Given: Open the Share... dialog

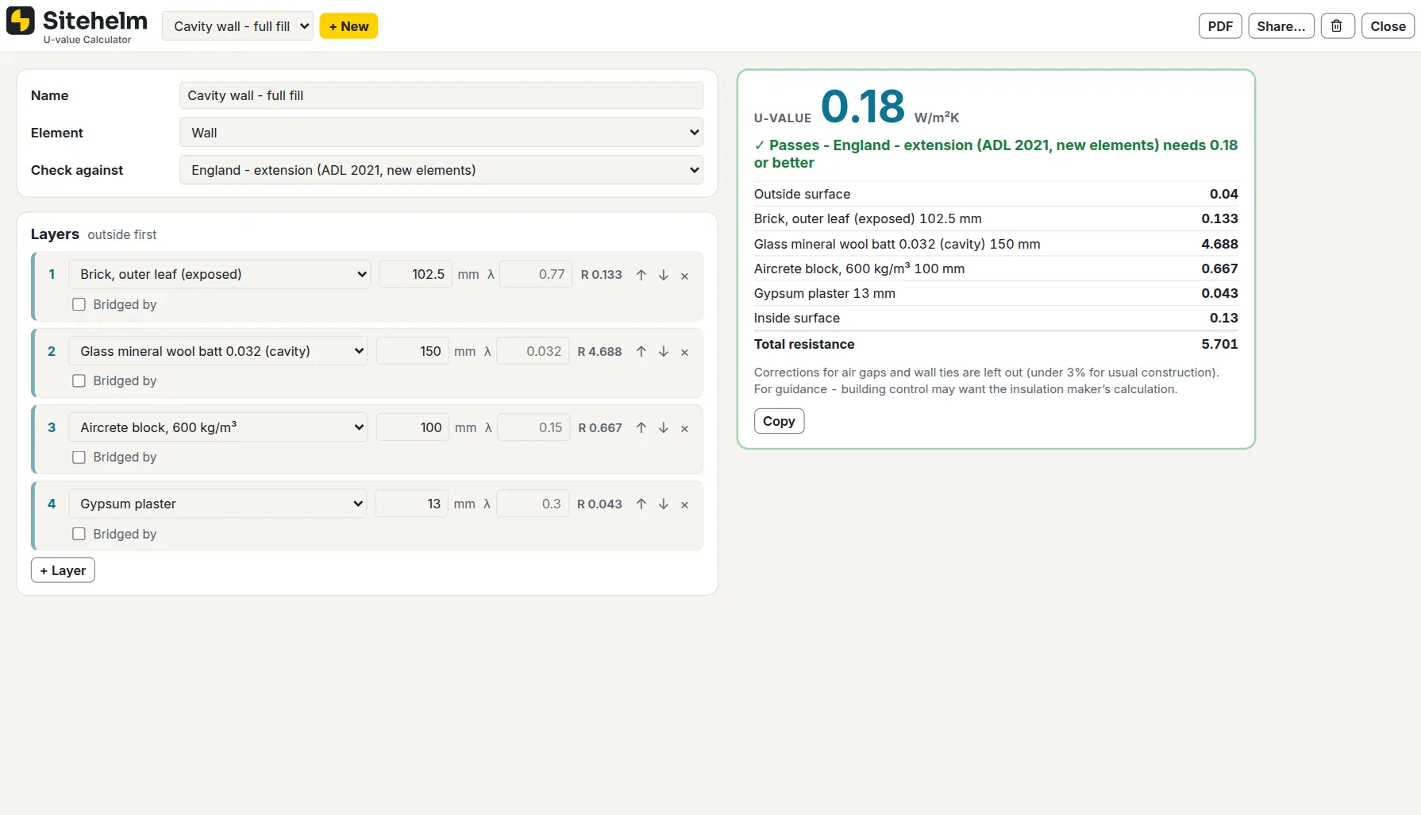Looking at the screenshot, I should [1281, 26].
